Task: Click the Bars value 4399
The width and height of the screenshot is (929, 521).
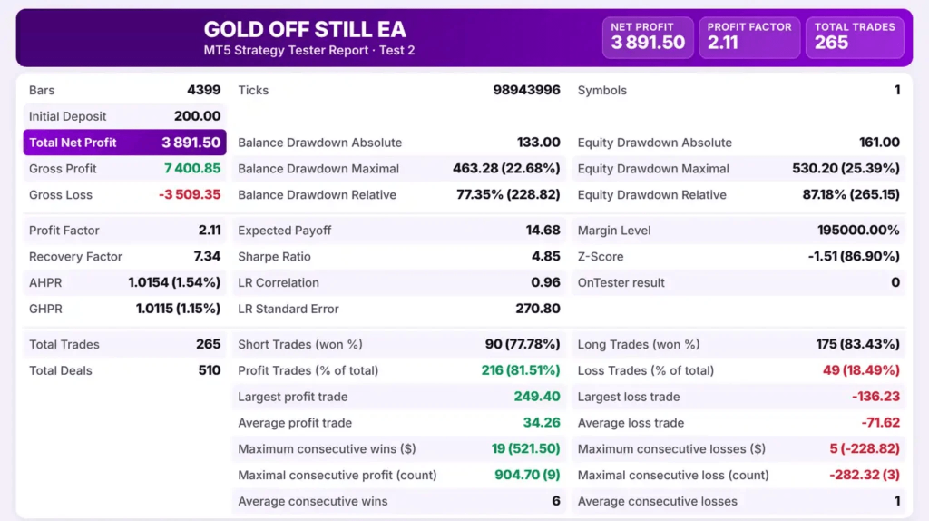Action: [204, 90]
